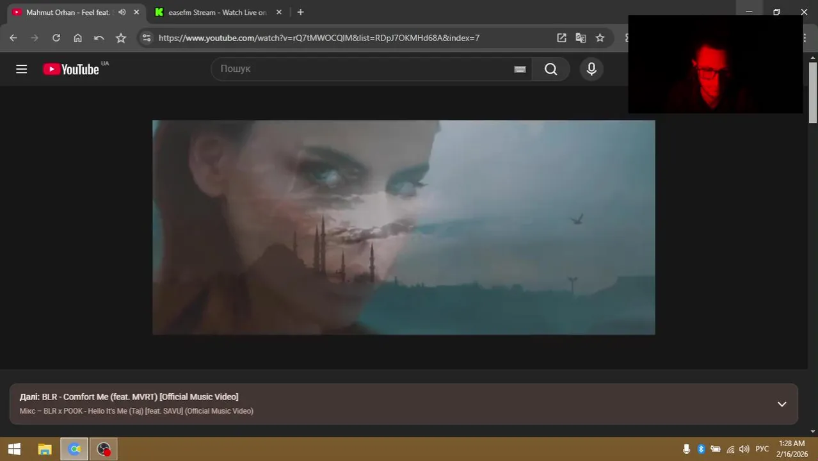The height and width of the screenshot is (461, 818).
Task: Open the on-screen keyboard in search box
Action: [520, 69]
